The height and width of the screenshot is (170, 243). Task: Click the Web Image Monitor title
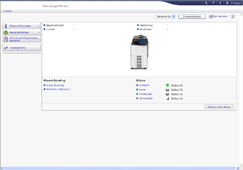click(55, 6)
